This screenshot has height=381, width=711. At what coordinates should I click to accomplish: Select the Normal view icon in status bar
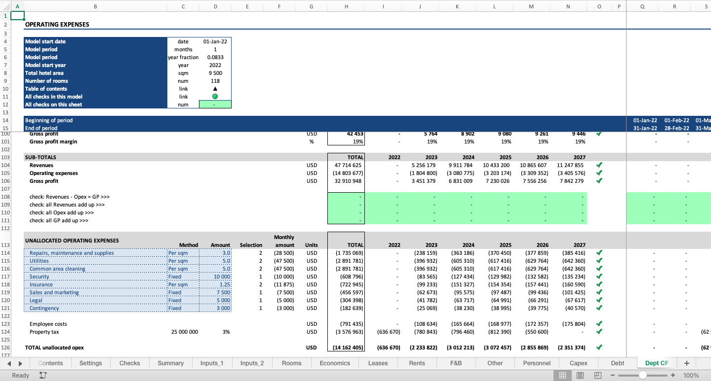click(x=562, y=375)
